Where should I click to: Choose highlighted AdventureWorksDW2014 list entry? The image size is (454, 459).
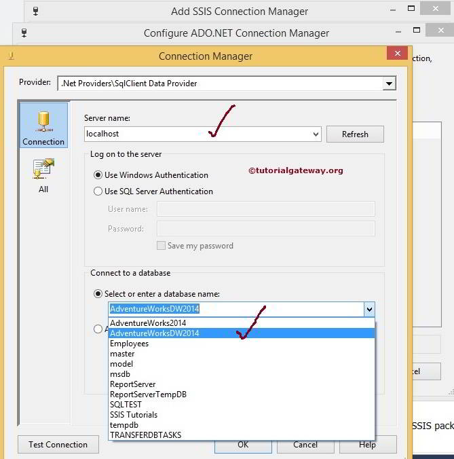point(242,333)
